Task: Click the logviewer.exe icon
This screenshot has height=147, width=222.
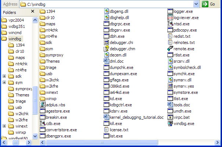Action: pyautogui.click(x=170, y=17)
